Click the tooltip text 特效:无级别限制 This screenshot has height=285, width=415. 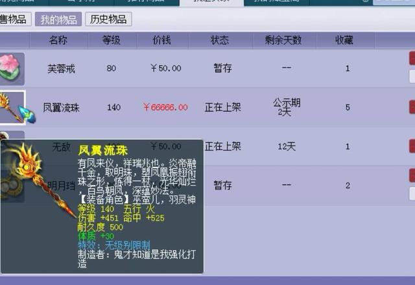[114, 245]
